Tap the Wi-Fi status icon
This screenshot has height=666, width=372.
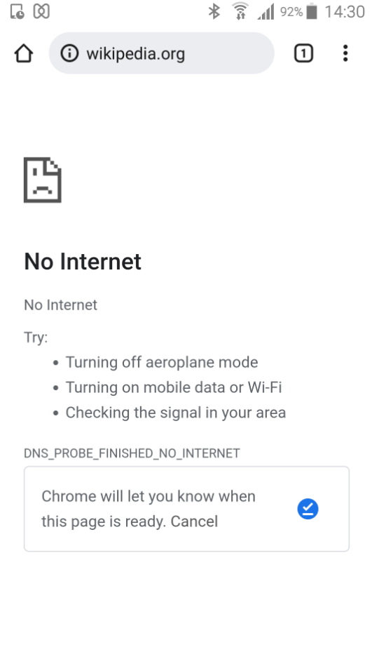[240, 11]
